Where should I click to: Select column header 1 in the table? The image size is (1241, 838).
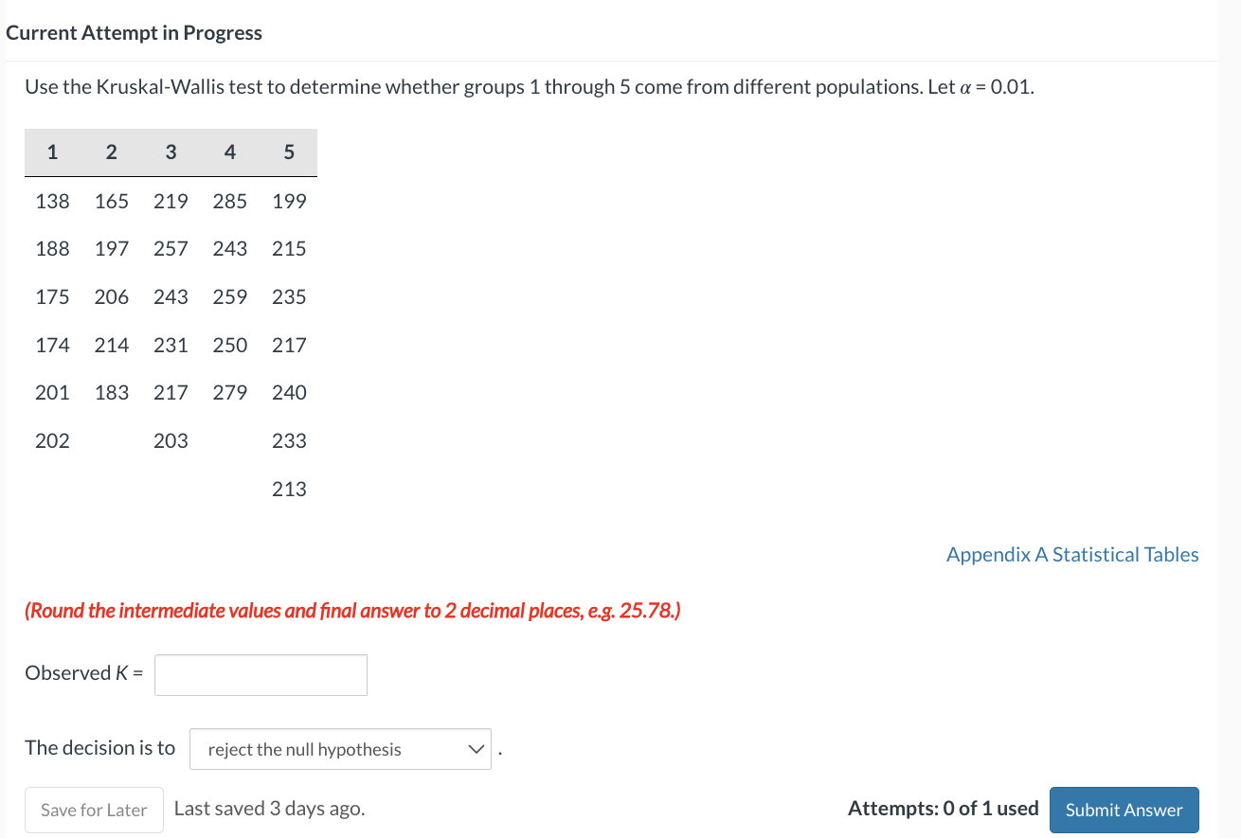click(x=52, y=152)
